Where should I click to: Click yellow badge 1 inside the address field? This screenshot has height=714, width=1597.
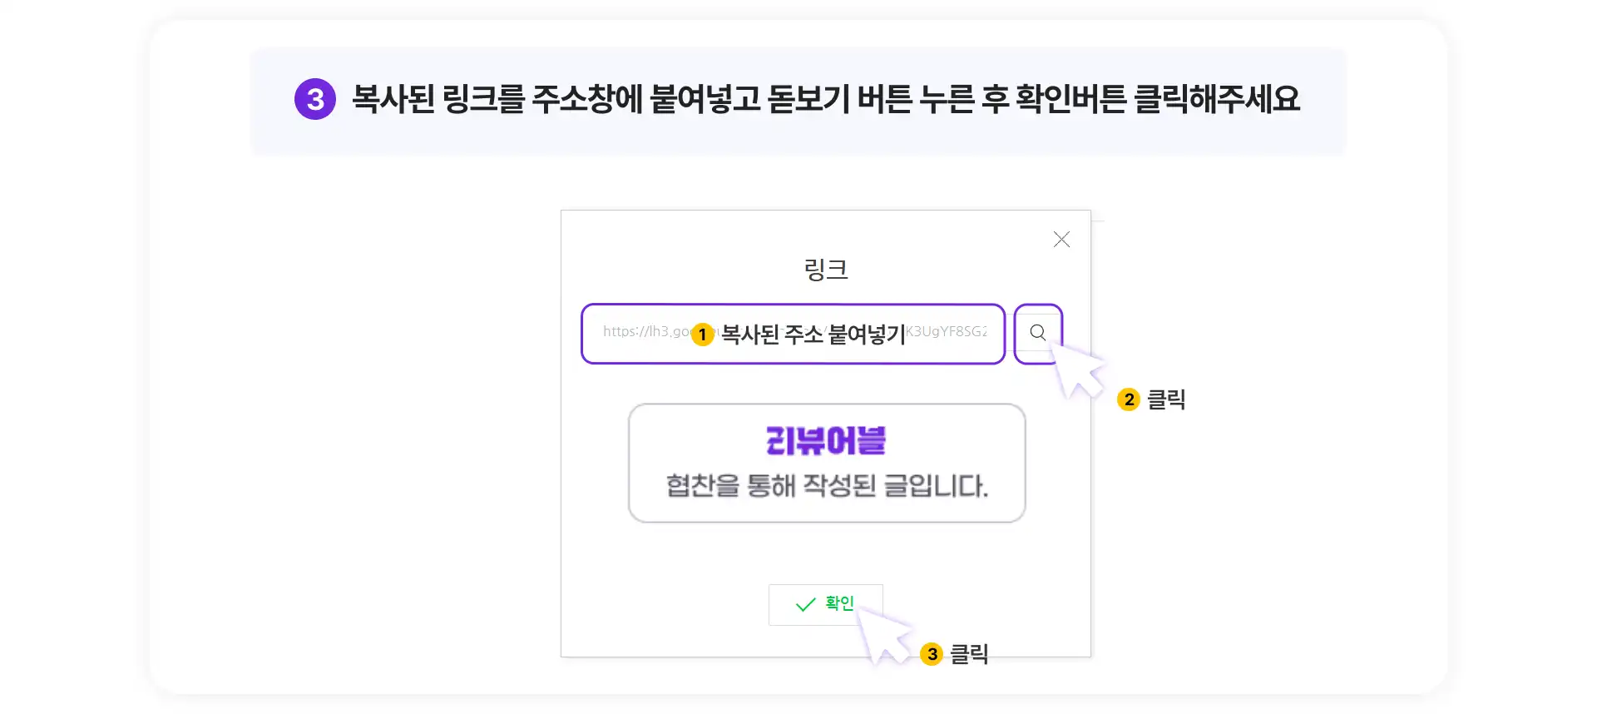703,335
